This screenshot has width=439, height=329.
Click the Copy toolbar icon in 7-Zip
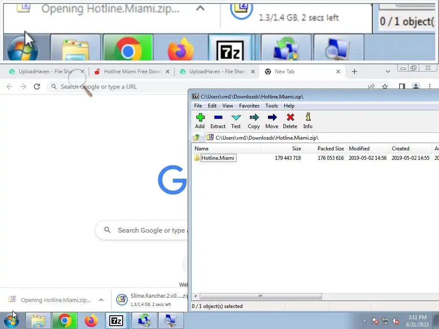pyautogui.click(x=254, y=121)
